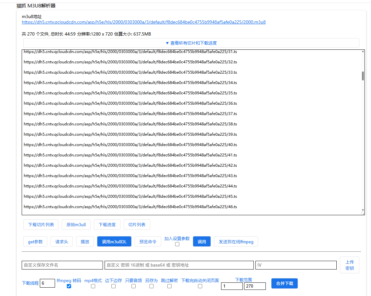Enable the 加入设置参数 checkbox

(x=177, y=244)
